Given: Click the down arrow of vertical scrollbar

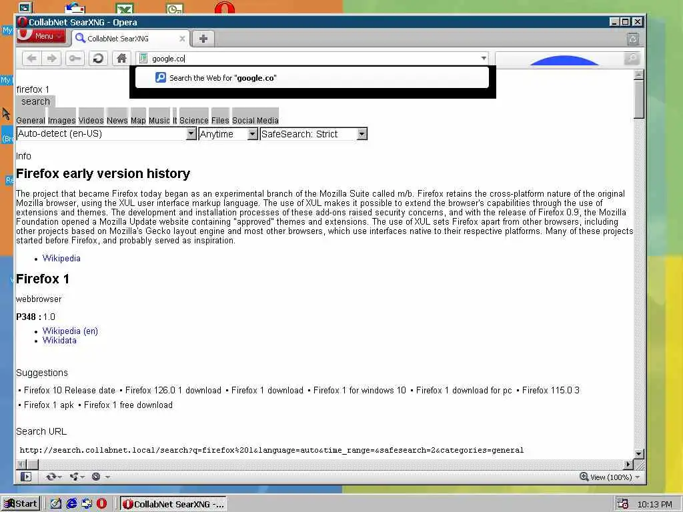Looking at the screenshot, I should pos(638,453).
